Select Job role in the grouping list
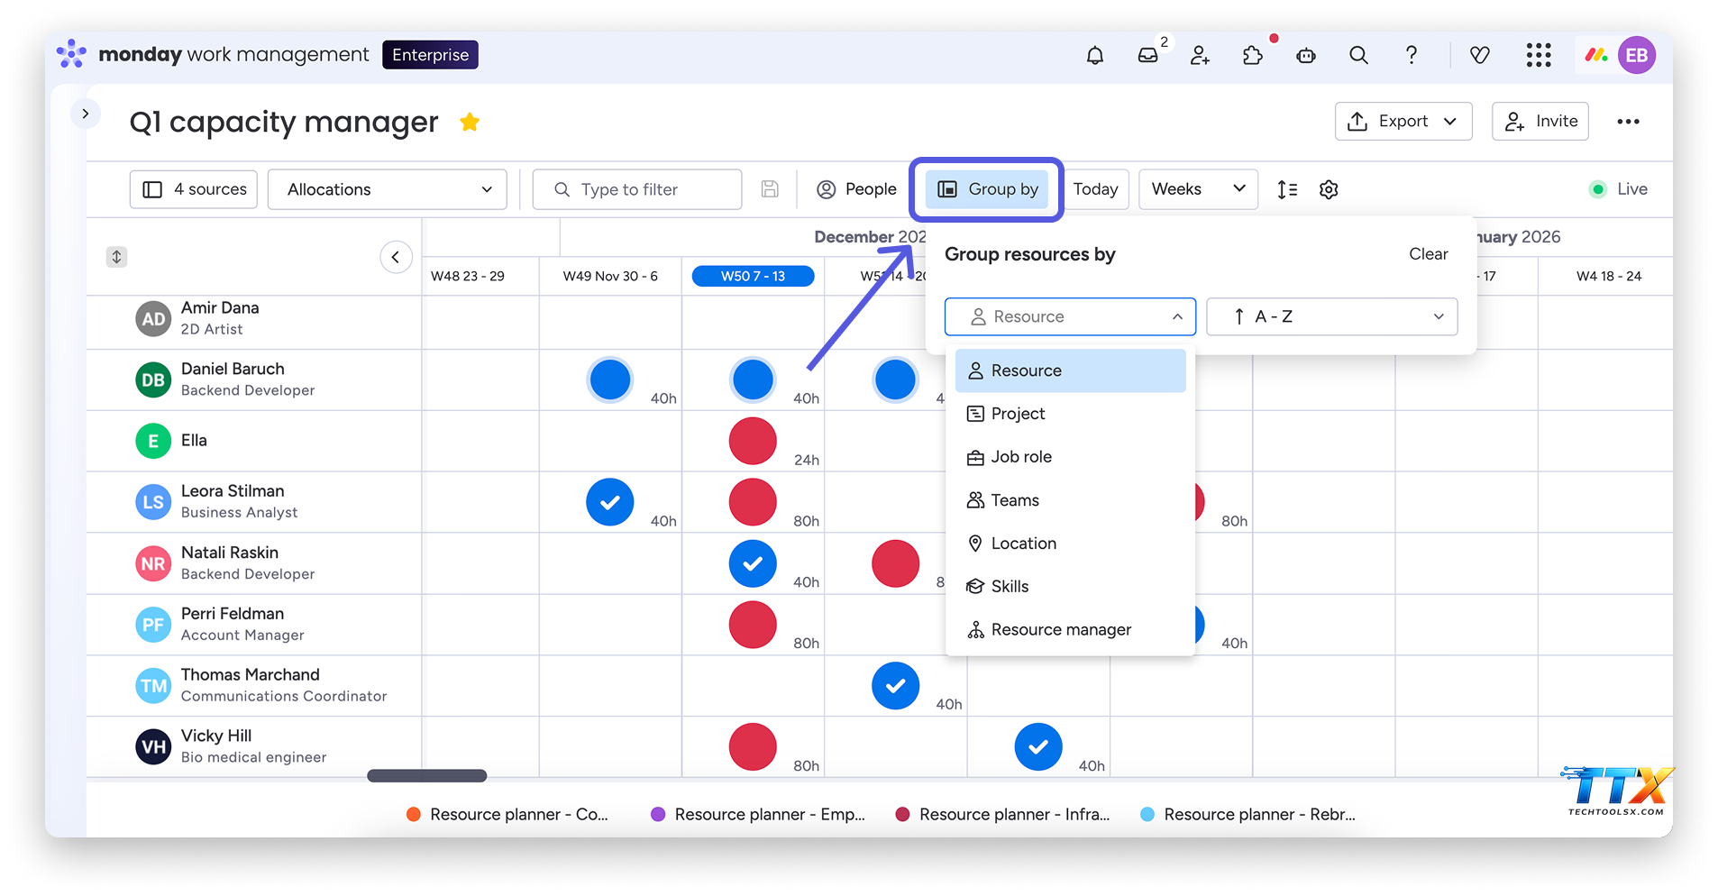Viewport: 1718px width, 896px height. pos(1070,457)
